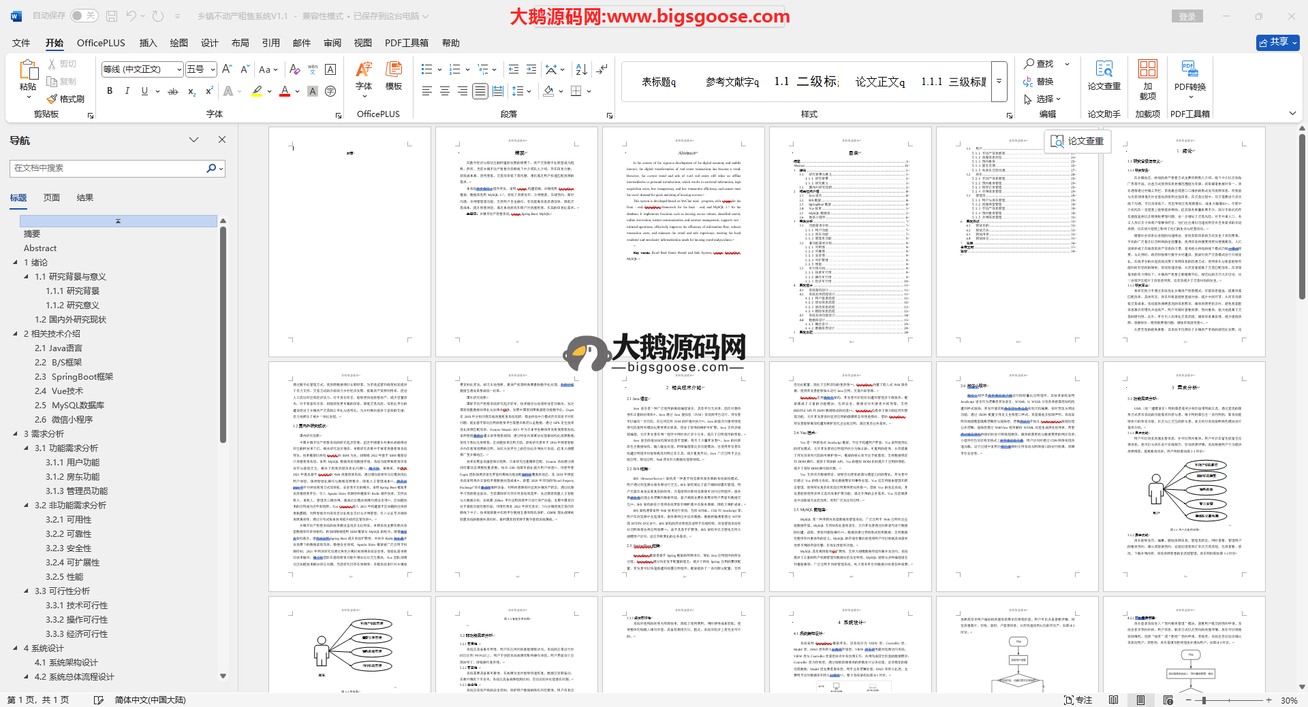The height and width of the screenshot is (707, 1308).
Task: Open the font name dropdown
Action: (x=179, y=69)
